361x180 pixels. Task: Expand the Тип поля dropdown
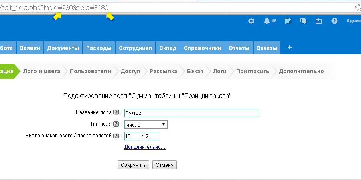pyautogui.click(x=146, y=125)
